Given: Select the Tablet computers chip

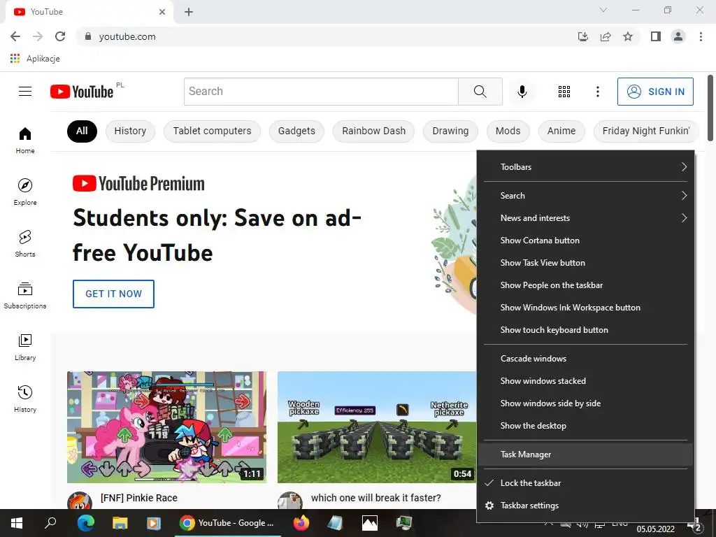Looking at the screenshot, I should tap(212, 131).
